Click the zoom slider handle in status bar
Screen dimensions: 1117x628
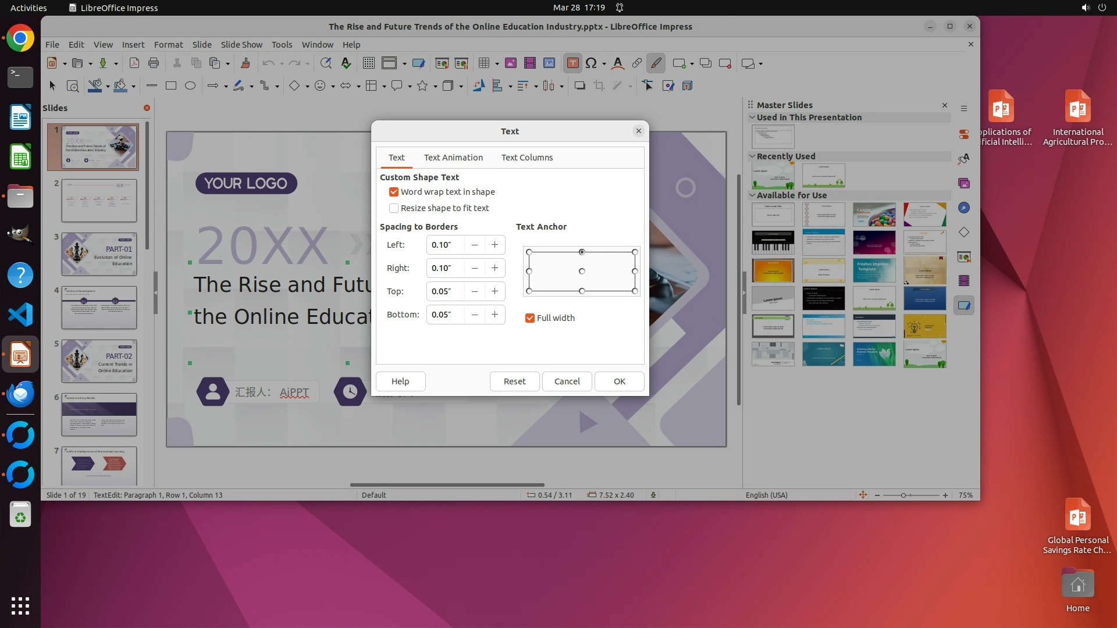point(903,495)
